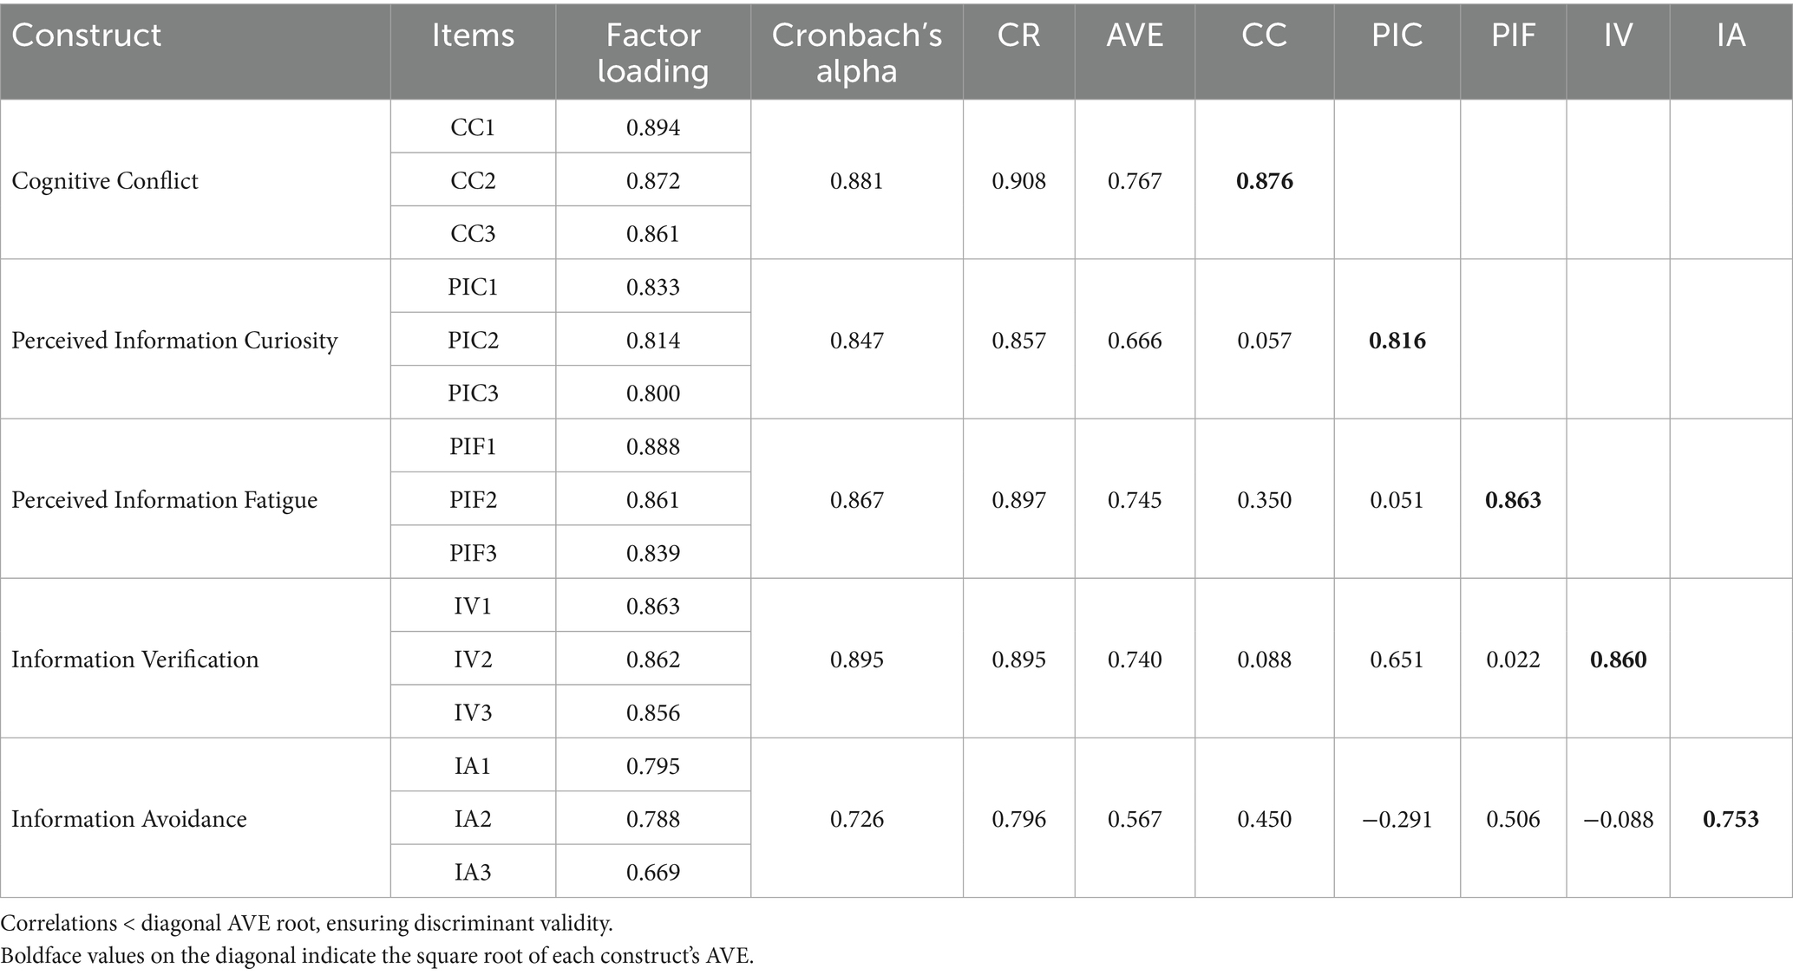Select the PIC2 item cell
Viewport: 1793px width, 975px height.
473,341
